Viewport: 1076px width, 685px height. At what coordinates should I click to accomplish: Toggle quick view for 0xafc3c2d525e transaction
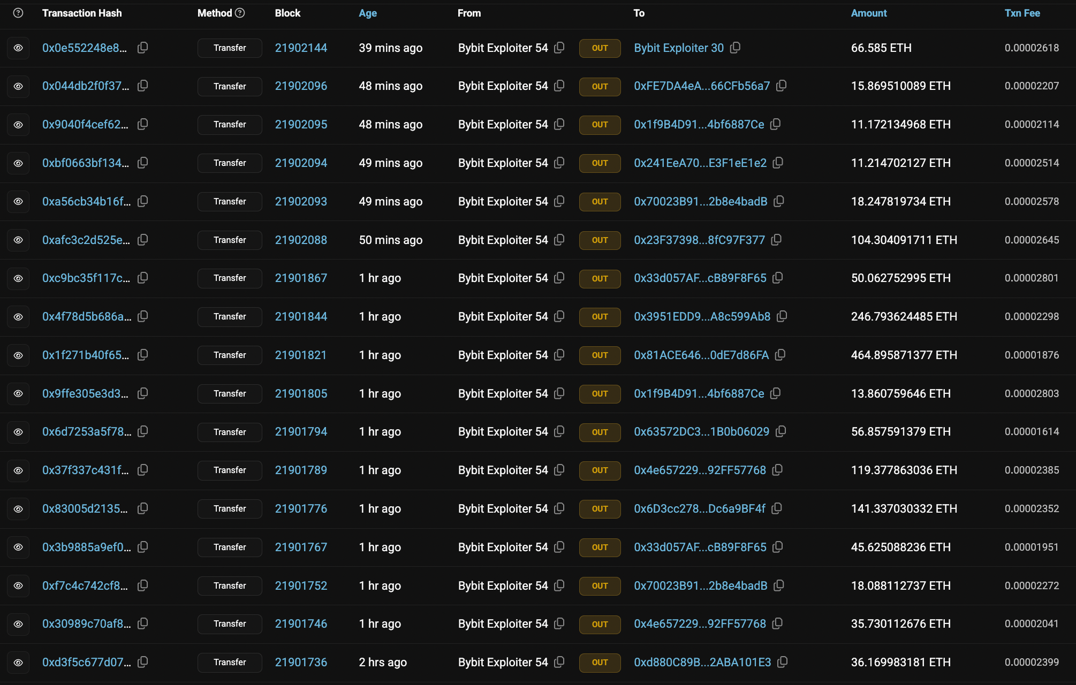coord(18,240)
